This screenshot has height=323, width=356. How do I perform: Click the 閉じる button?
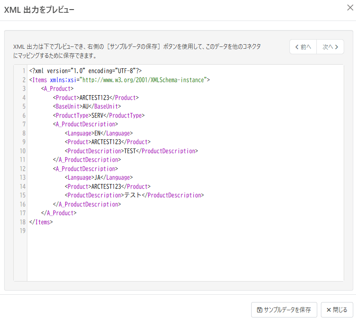[337, 310]
